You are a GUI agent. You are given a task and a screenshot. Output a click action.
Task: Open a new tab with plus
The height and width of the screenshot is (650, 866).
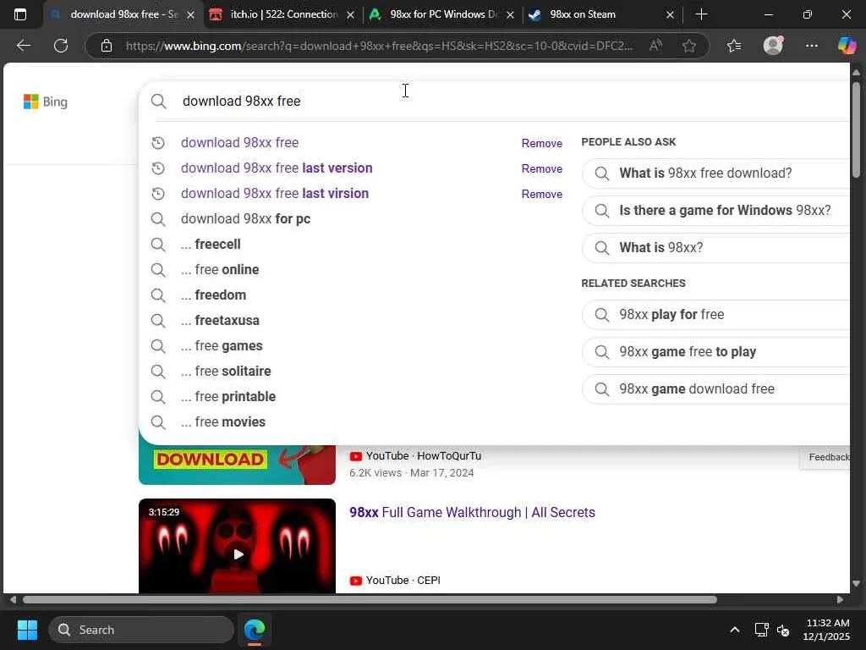pyautogui.click(x=701, y=14)
